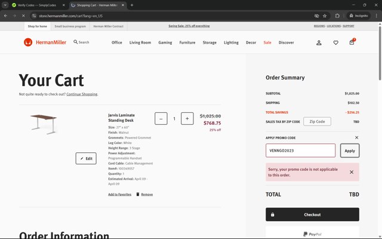
Task: Click the Herman Miller logo
Action: 45,42
